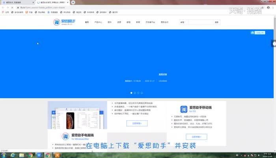The height and width of the screenshot is (158, 276).
Task: Open File Explorer folder in taskbar
Action: pos(22,155)
